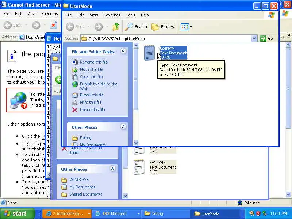Click the Forward arrow in UserMode window

point(99,27)
